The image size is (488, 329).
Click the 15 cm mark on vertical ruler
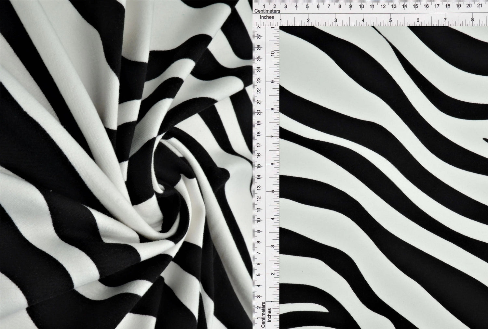259,166
